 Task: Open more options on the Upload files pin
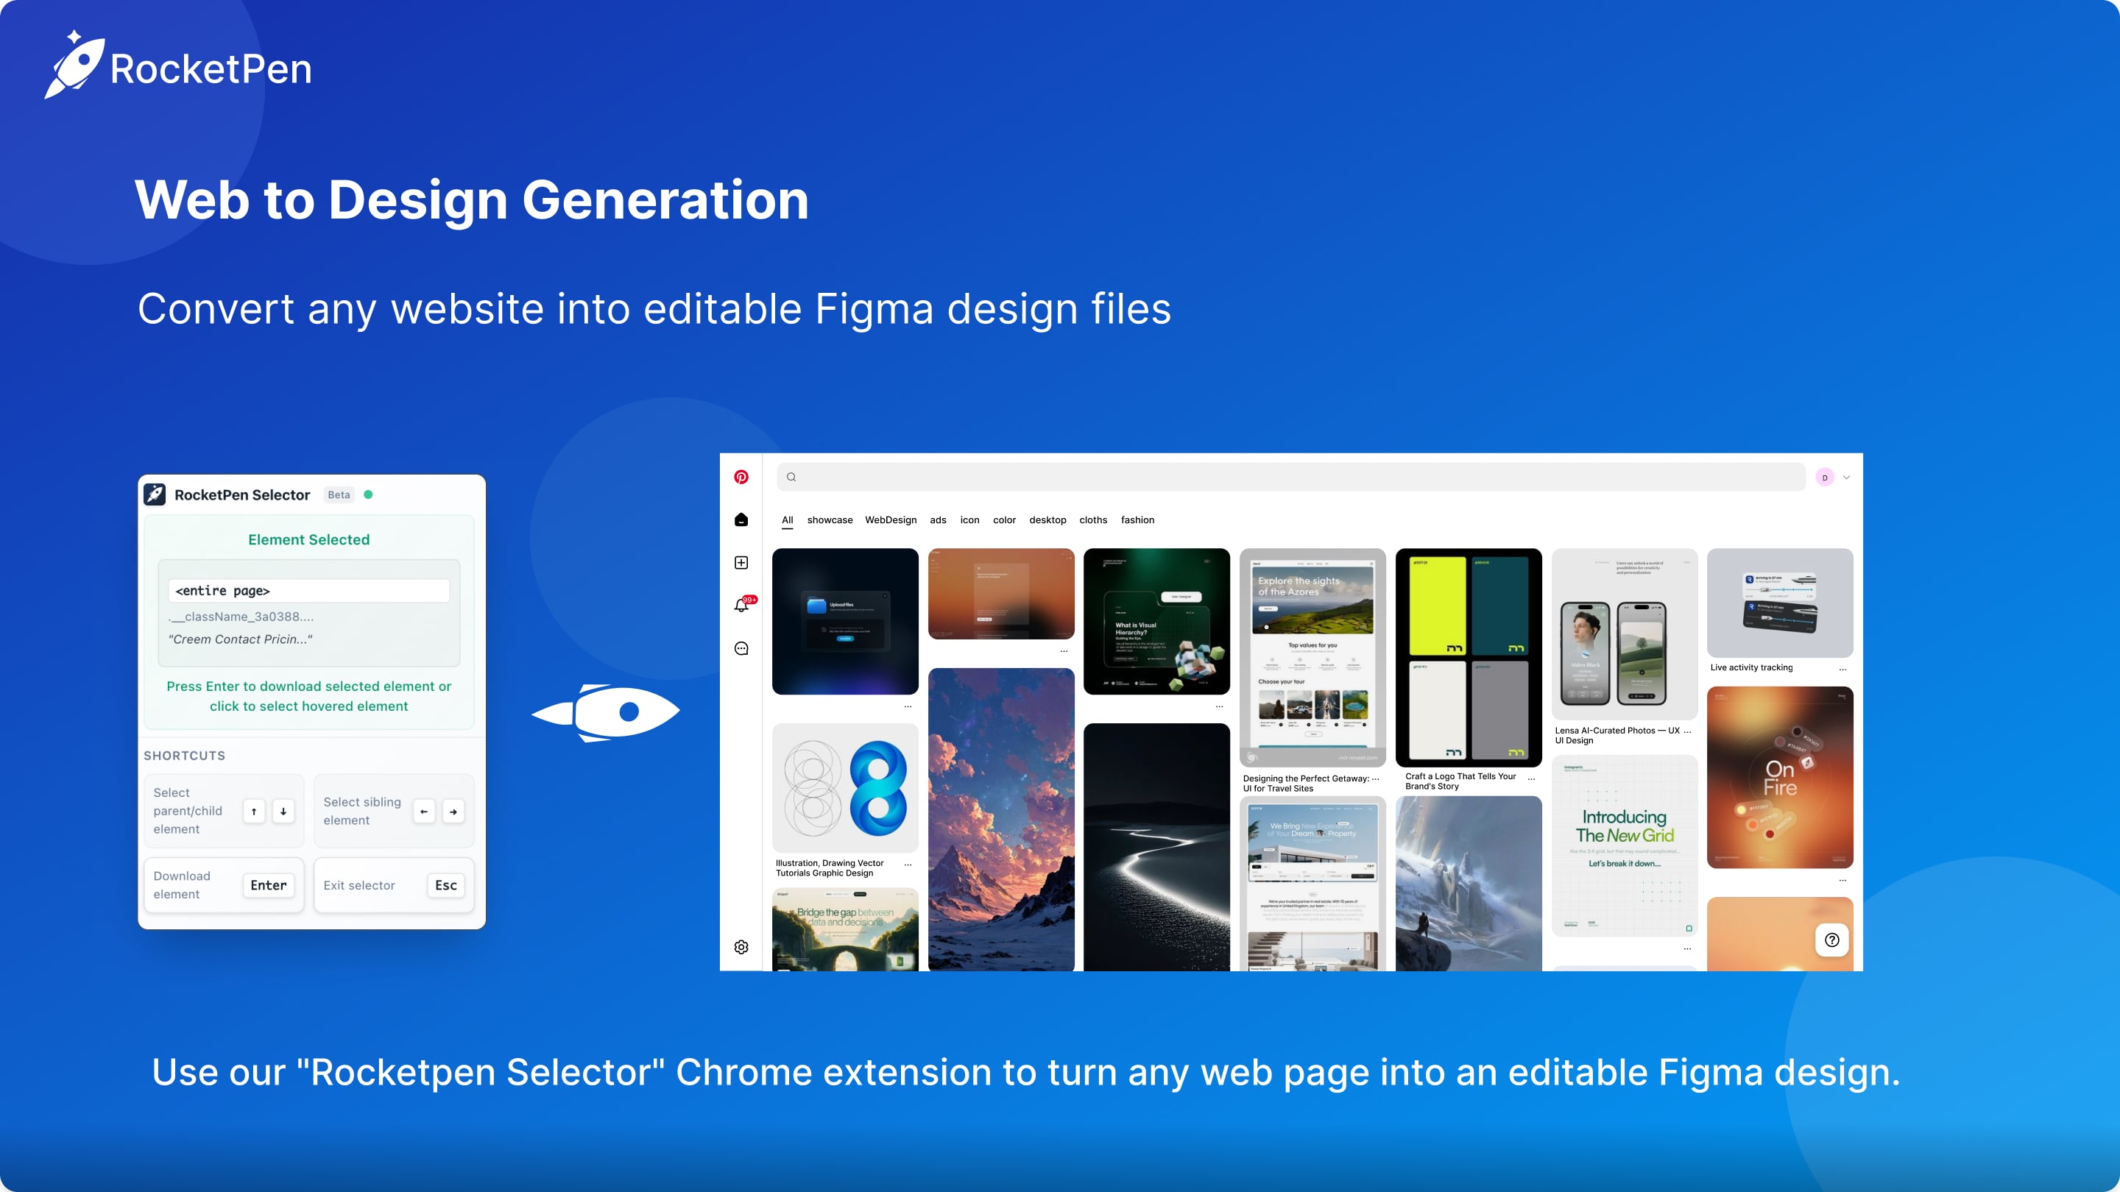(x=908, y=706)
